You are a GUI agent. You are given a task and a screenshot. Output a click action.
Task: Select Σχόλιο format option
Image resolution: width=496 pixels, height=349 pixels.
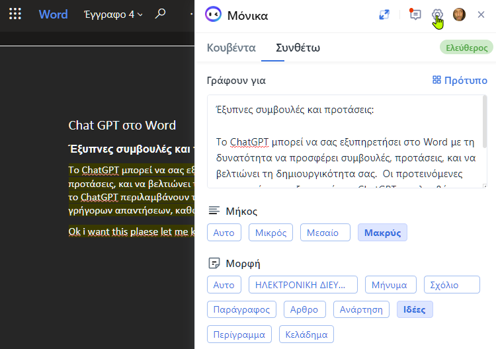click(452, 284)
